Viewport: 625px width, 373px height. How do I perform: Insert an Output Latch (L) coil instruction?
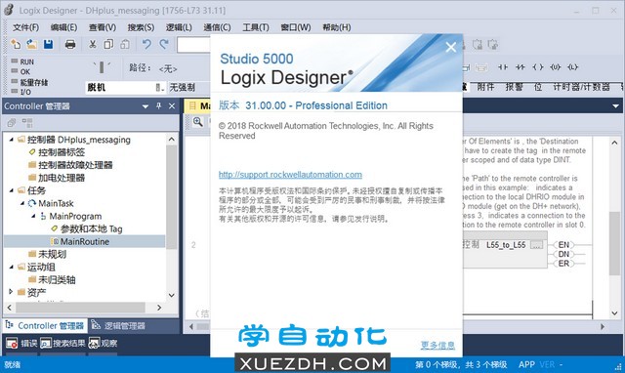(x=573, y=67)
